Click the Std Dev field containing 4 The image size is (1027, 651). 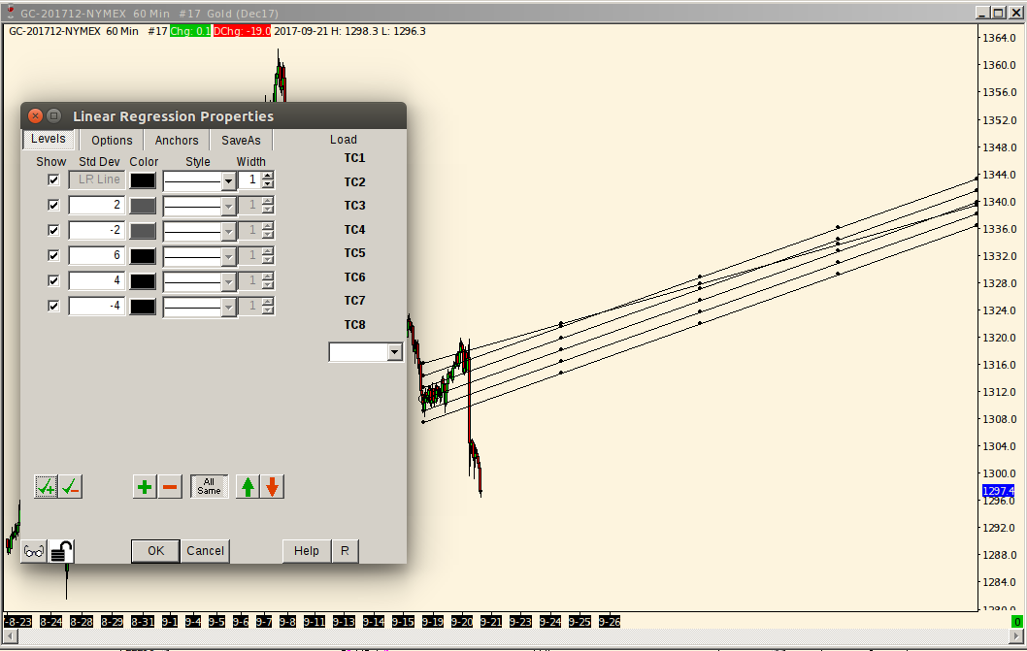97,281
